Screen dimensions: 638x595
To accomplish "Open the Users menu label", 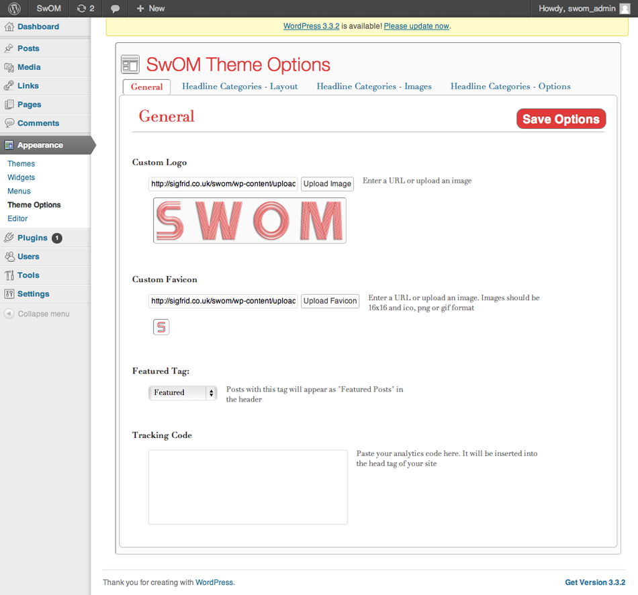I will pyautogui.click(x=28, y=257).
